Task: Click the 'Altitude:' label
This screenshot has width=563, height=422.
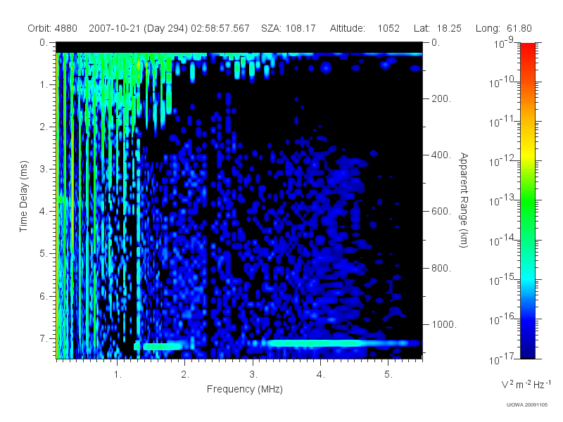Action: (348, 28)
